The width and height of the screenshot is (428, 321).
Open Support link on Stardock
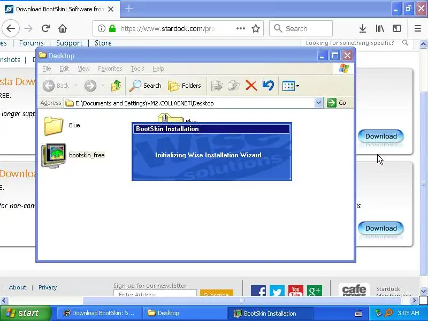click(69, 43)
